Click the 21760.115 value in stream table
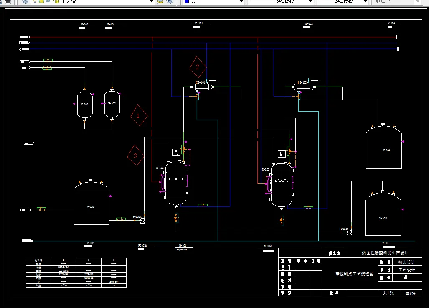The height and width of the screenshot is (308, 429). coord(63,267)
